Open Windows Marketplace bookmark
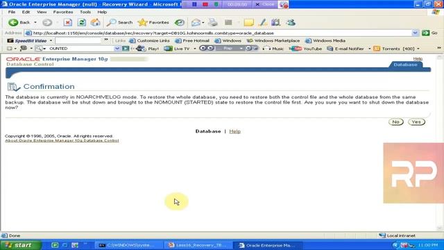This screenshot has width=444, height=250. pyautogui.click(x=273, y=41)
